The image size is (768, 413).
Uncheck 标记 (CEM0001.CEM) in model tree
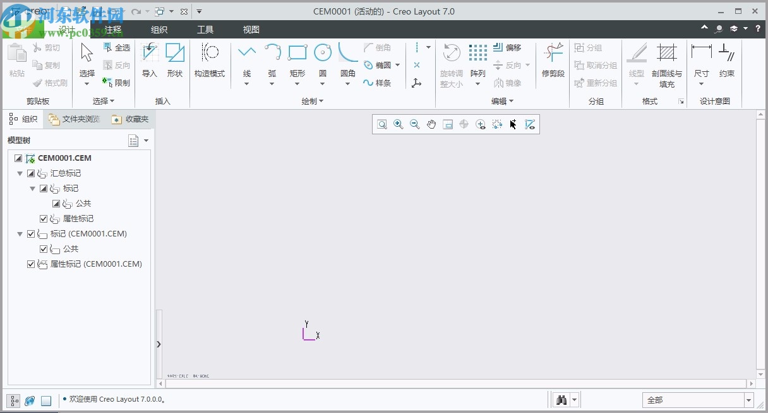pyautogui.click(x=30, y=233)
